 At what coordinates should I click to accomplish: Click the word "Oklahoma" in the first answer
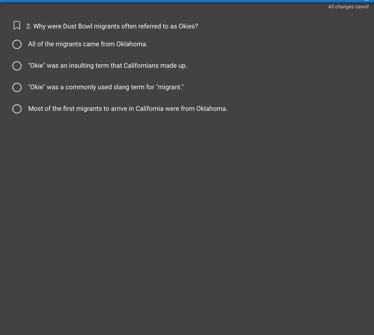[x=132, y=44]
